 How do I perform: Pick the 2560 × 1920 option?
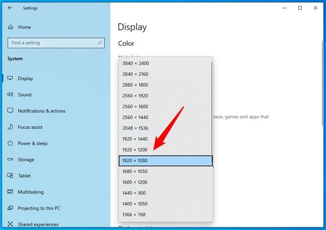point(166,96)
